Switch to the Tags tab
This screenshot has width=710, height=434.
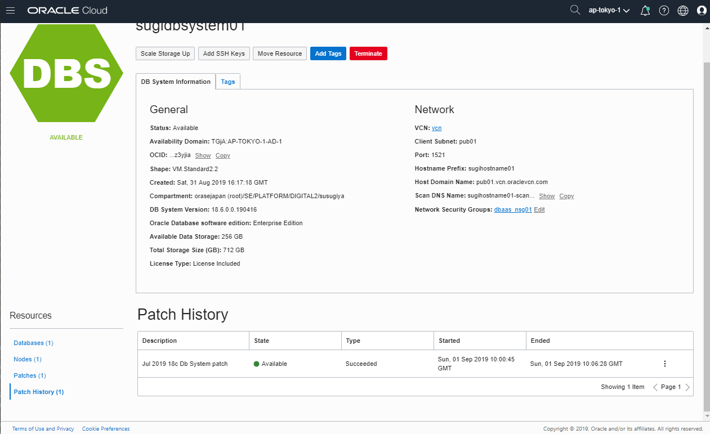[x=228, y=82]
